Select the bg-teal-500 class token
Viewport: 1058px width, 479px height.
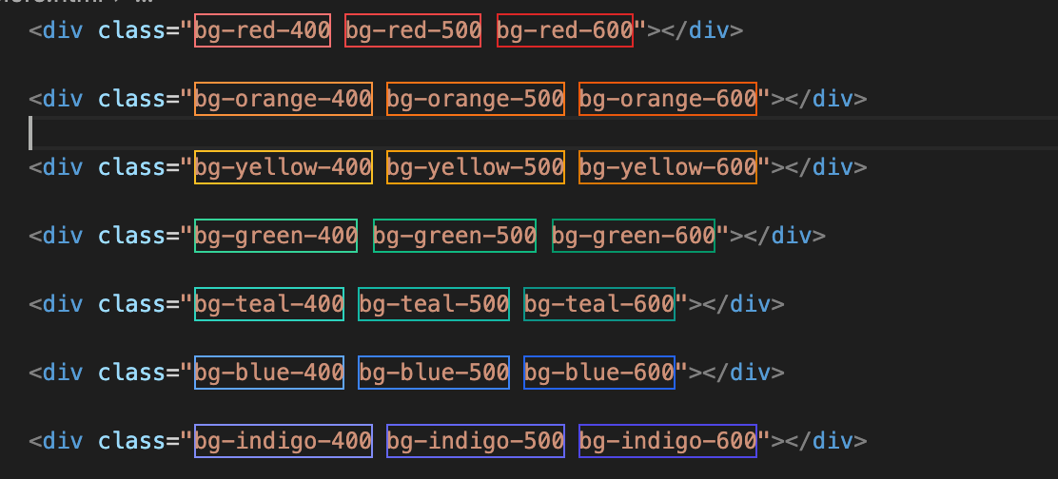[x=434, y=304]
